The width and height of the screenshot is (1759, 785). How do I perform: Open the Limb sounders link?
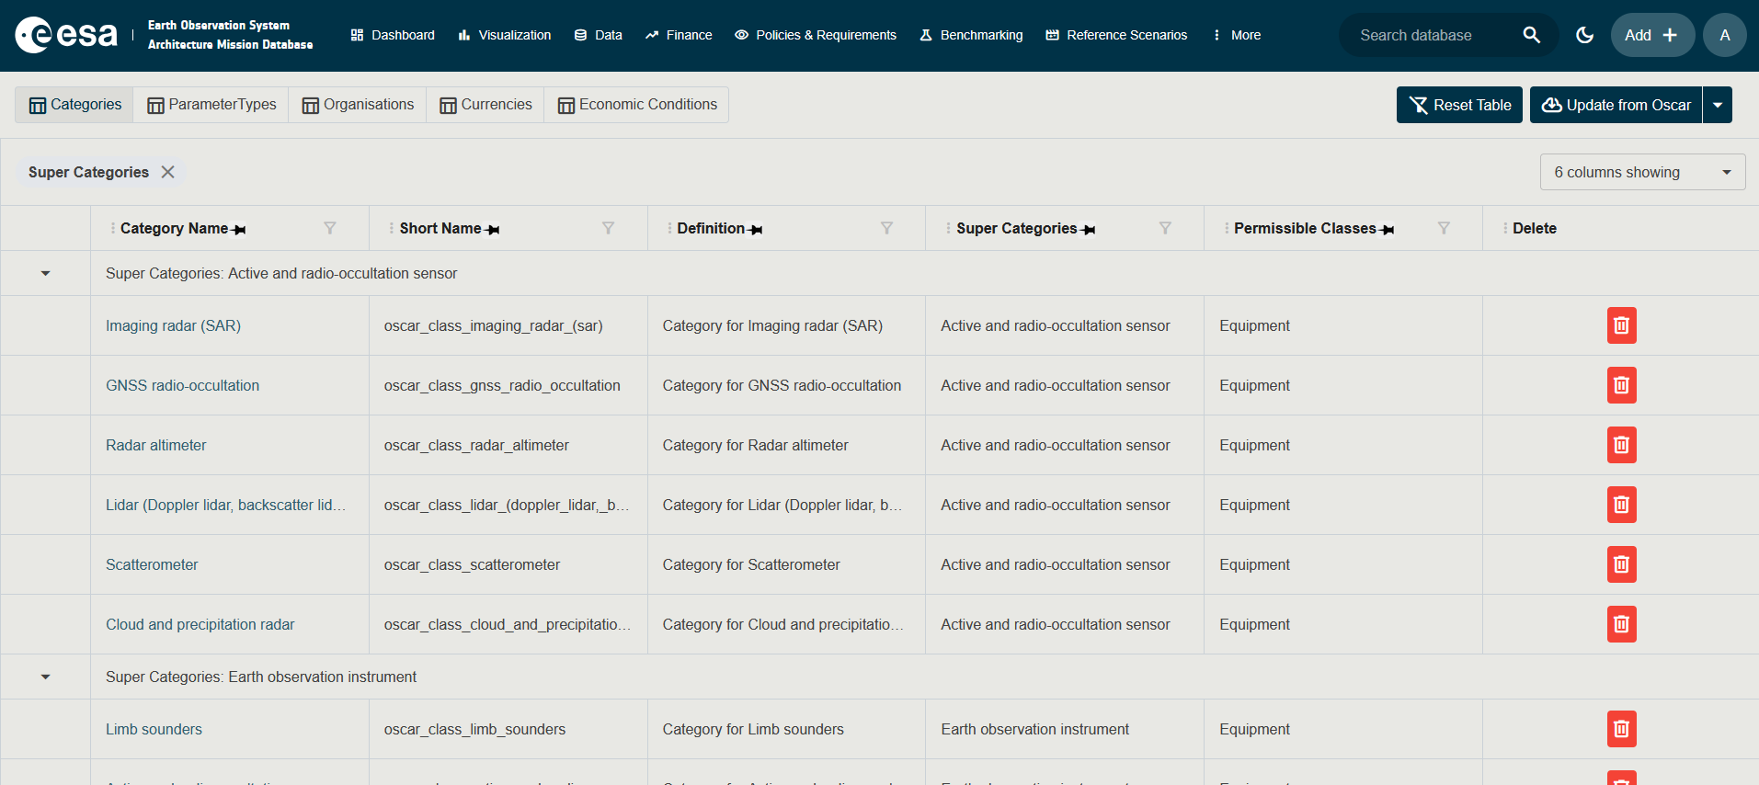click(154, 729)
